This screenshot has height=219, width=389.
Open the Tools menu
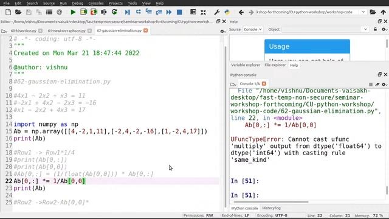tap(133, 3)
